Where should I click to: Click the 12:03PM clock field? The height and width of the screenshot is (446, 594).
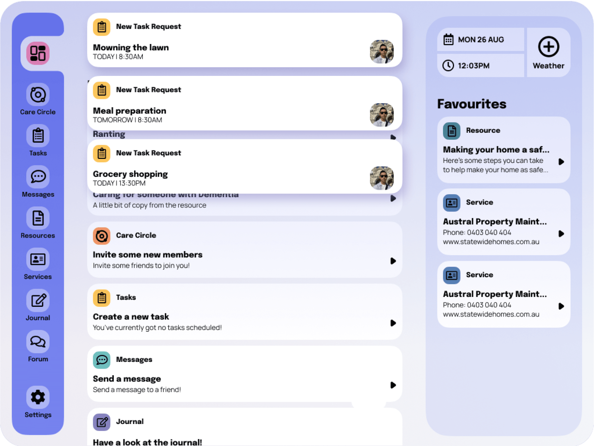click(x=481, y=66)
